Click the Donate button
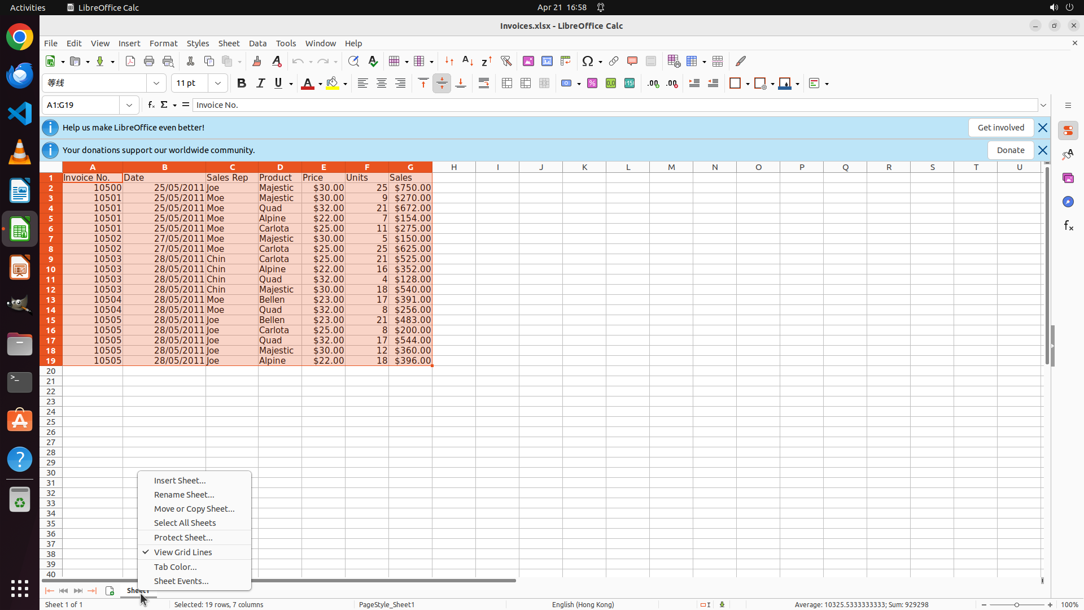 point(1010,150)
